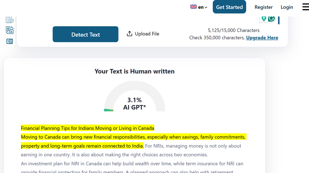Click the highlighted 'Financial Planning Tips' heading
The width and height of the screenshot is (309, 173).
point(88,128)
